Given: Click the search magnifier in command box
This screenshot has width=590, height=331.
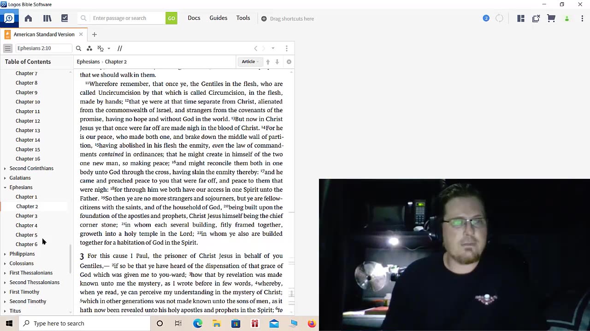Looking at the screenshot, I should click(x=83, y=18).
